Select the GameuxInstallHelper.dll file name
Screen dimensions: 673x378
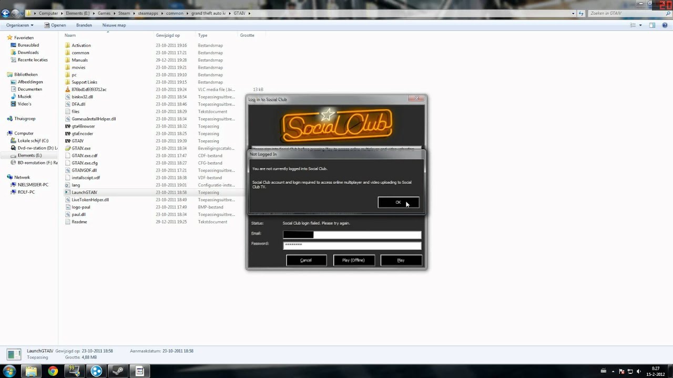pos(94,119)
